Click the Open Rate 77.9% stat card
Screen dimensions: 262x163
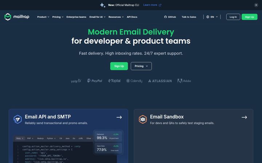click(108, 149)
